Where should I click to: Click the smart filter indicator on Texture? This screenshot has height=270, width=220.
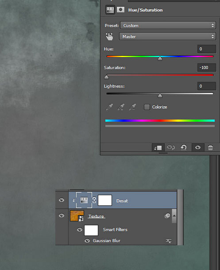[x=167, y=216]
